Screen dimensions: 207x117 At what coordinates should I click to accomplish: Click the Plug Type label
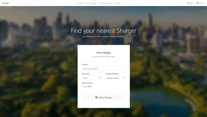click(86, 74)
